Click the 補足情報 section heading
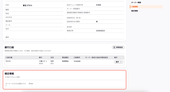This screenshot has width=170, height=92. tap(9, 74)
